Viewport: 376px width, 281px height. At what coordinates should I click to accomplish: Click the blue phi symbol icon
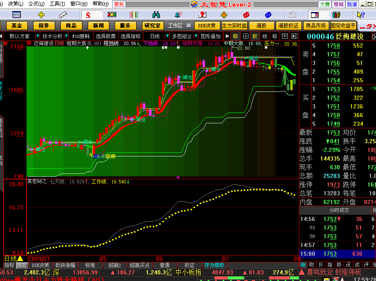click(x=268, y=15)
